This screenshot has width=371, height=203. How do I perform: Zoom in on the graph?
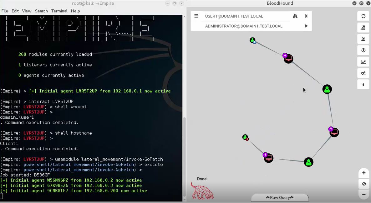coord(364,173)
